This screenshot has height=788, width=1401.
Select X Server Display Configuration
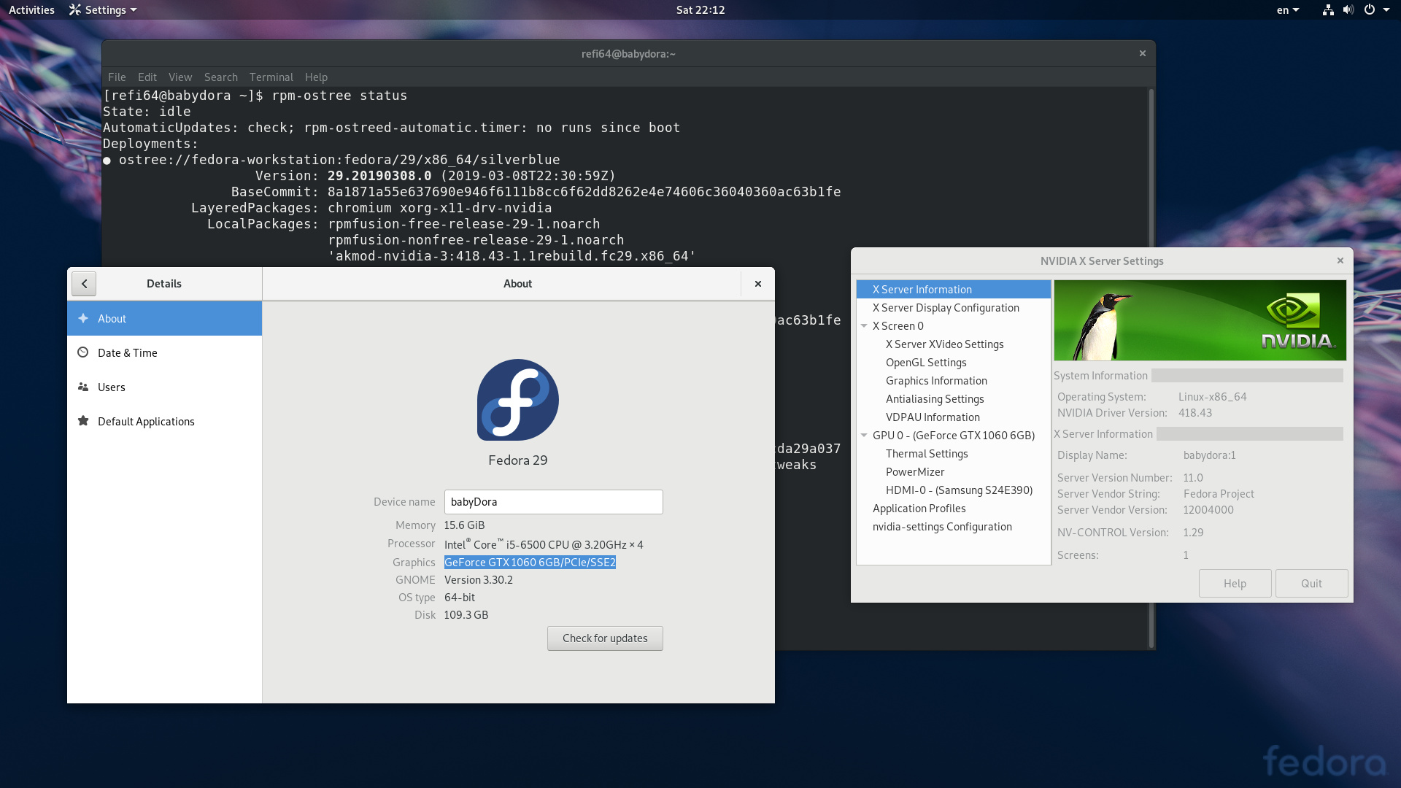[954, 308]
